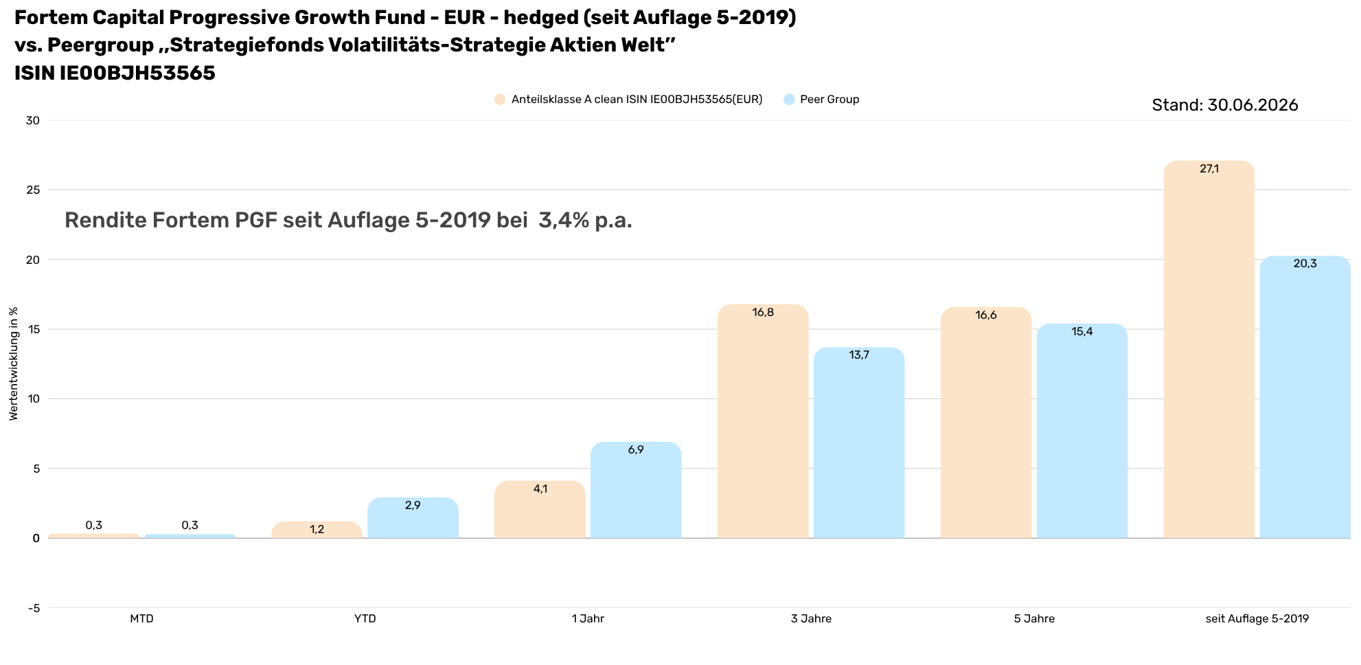Click the y-axis tick label '15'
The height and width of the screenshot is (665, 1361).
click(33, 330)
